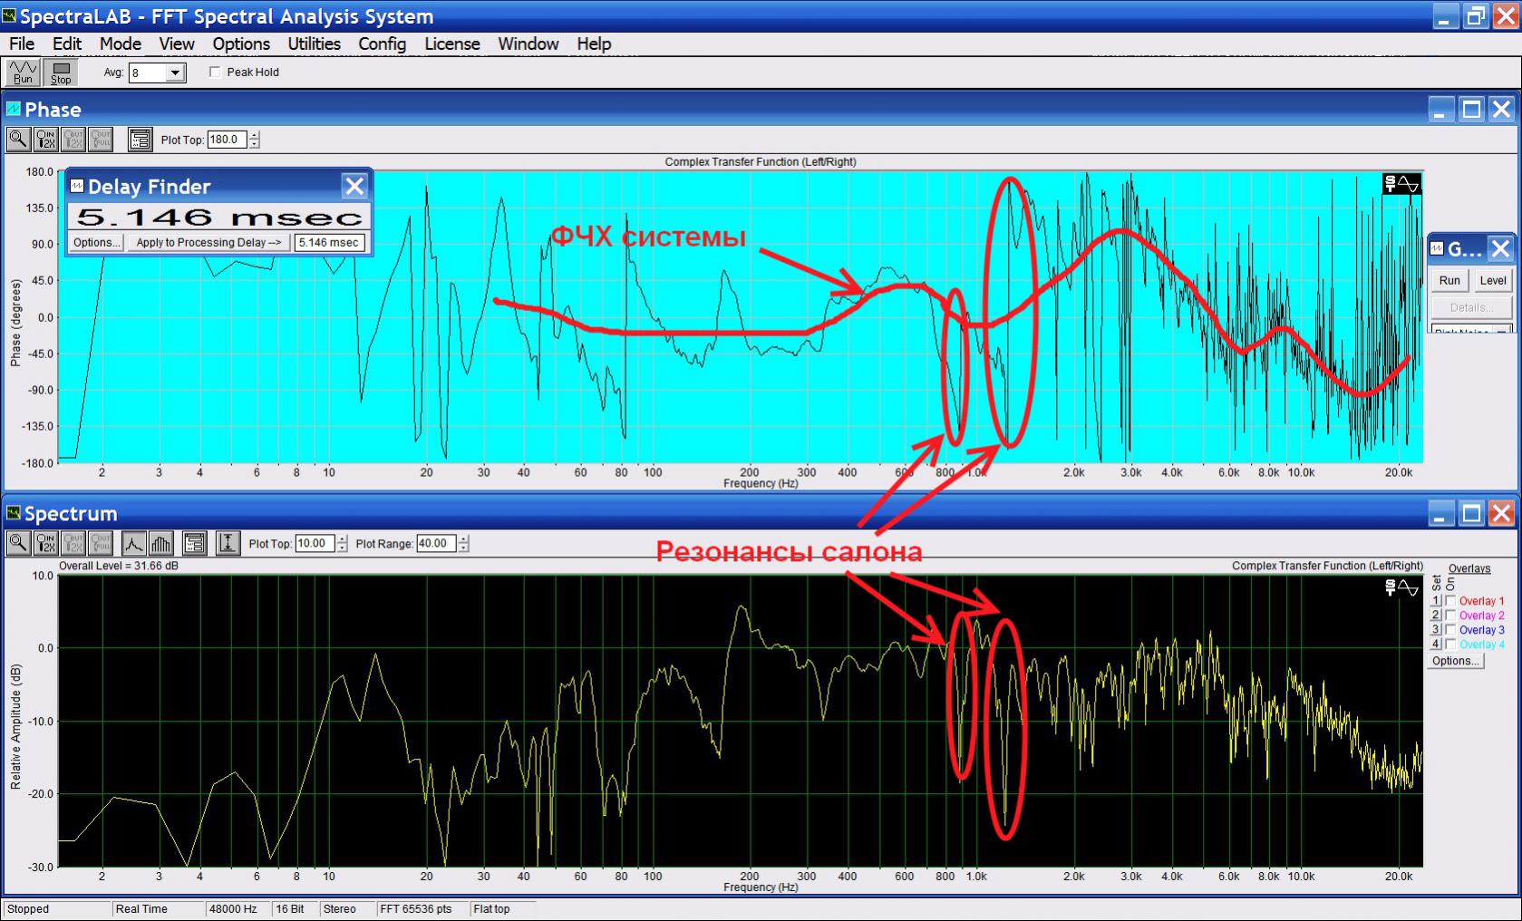Image resolution: width=1522 pixels, height=921 pixels.
Task: Click the Run analyzer button in main toolbar
Action: tap(23, 73)
